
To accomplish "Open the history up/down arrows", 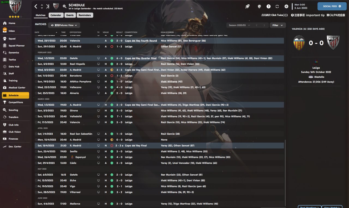I will click(42, 6).
